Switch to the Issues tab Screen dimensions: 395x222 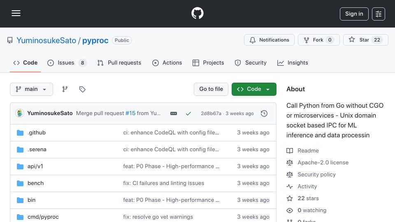67,62
